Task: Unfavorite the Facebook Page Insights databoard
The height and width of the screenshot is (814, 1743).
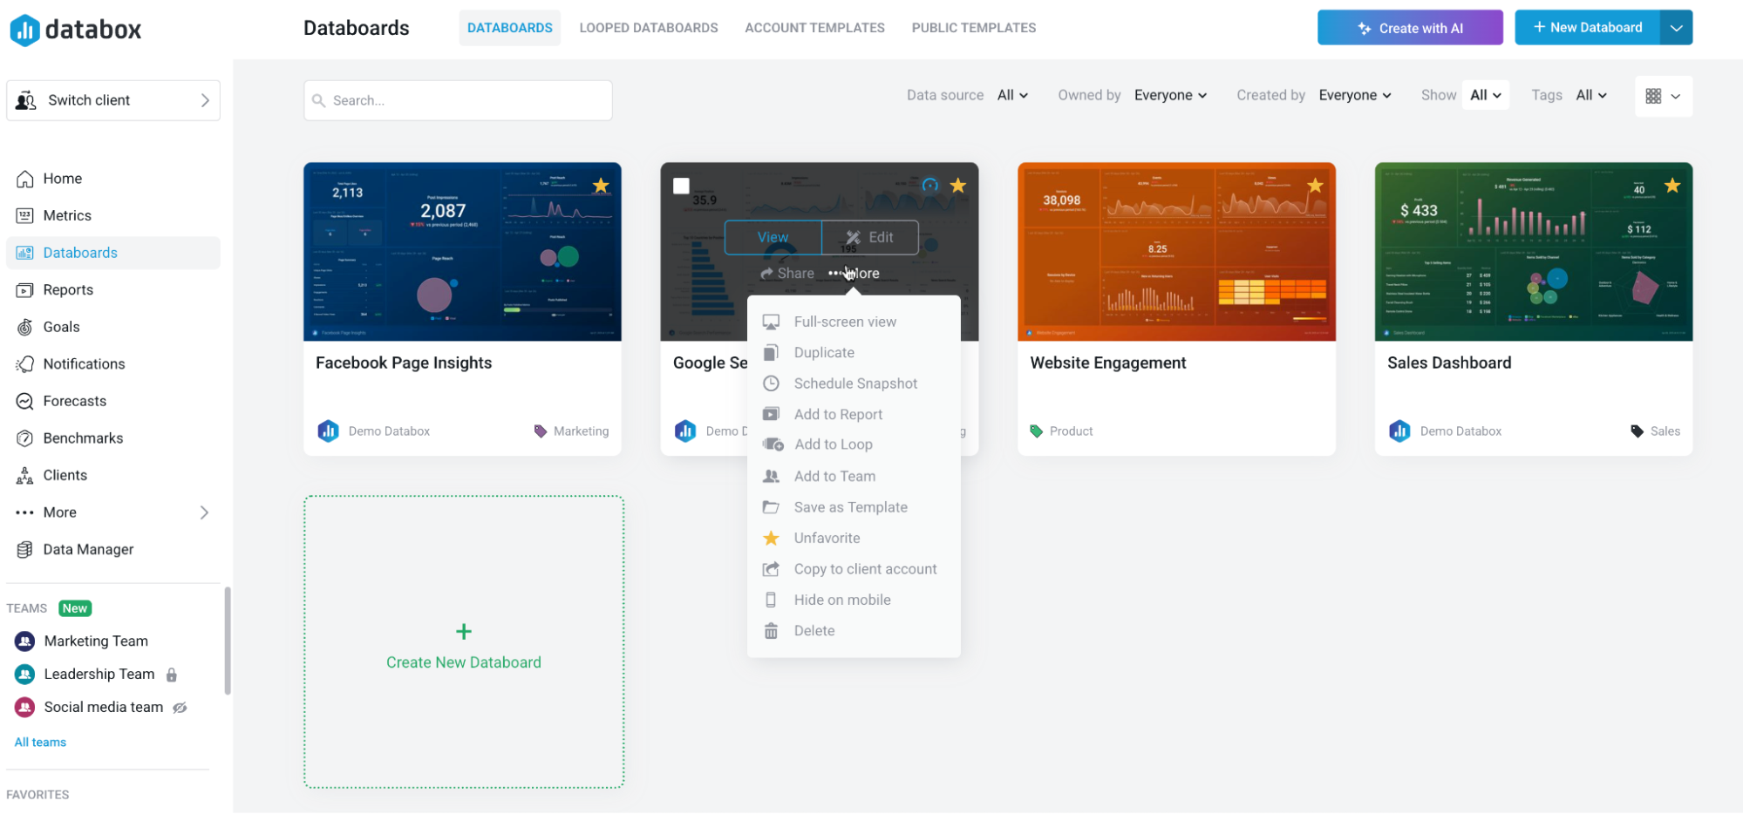Action: [601, 185]
